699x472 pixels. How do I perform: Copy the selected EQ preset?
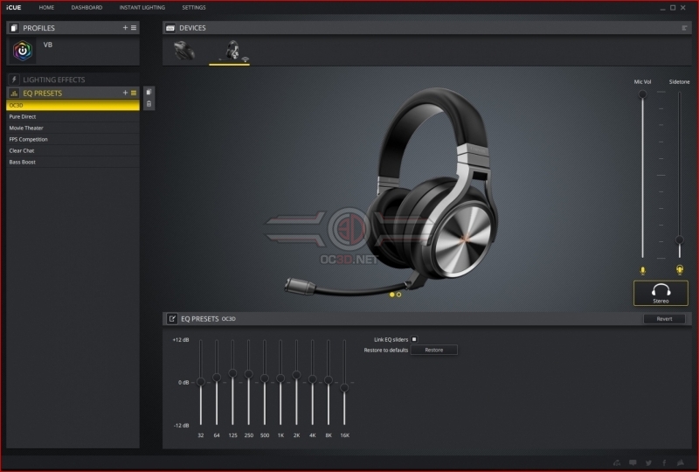[x=149, y=92]
